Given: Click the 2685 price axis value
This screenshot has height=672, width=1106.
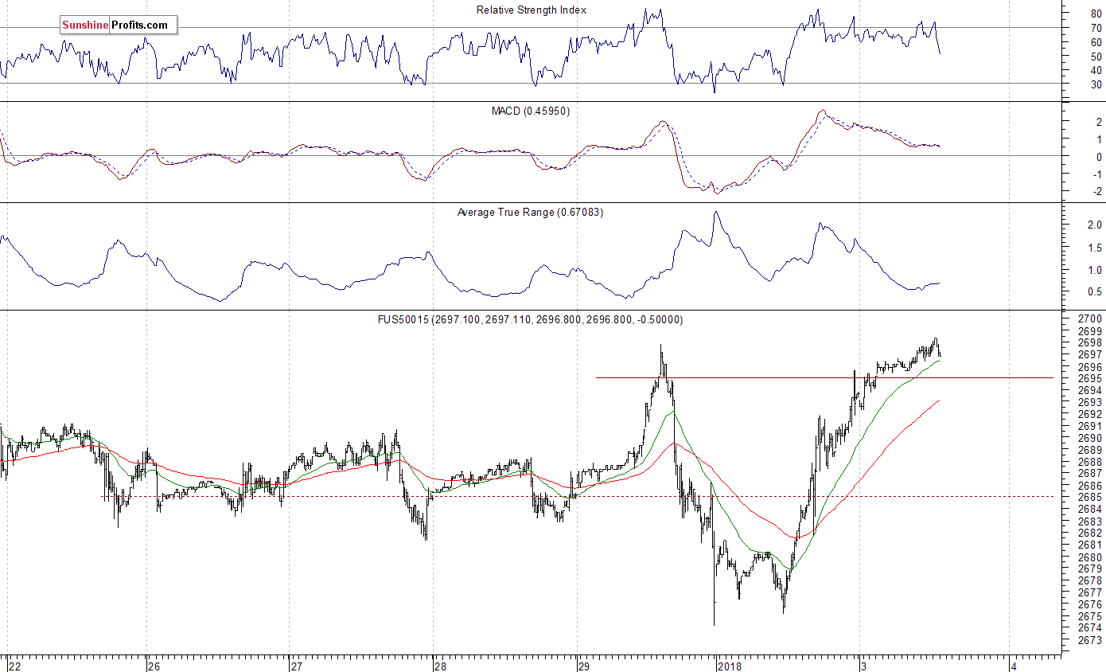Looking at the screenshot, I should tap(1092, 498).
